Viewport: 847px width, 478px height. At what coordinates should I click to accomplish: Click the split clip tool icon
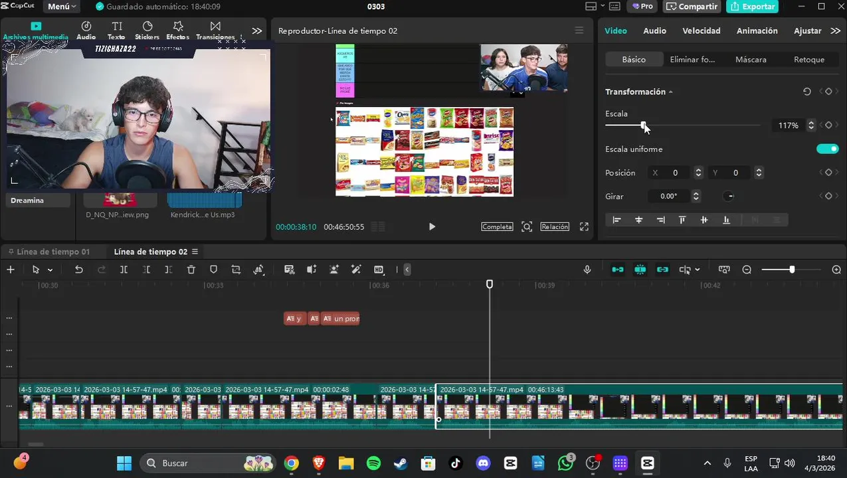[124, 270]
